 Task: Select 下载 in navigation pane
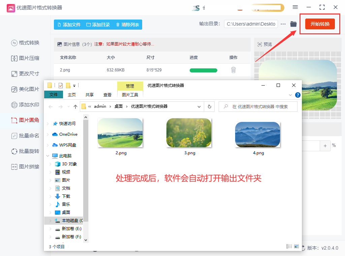click(63, 196)
